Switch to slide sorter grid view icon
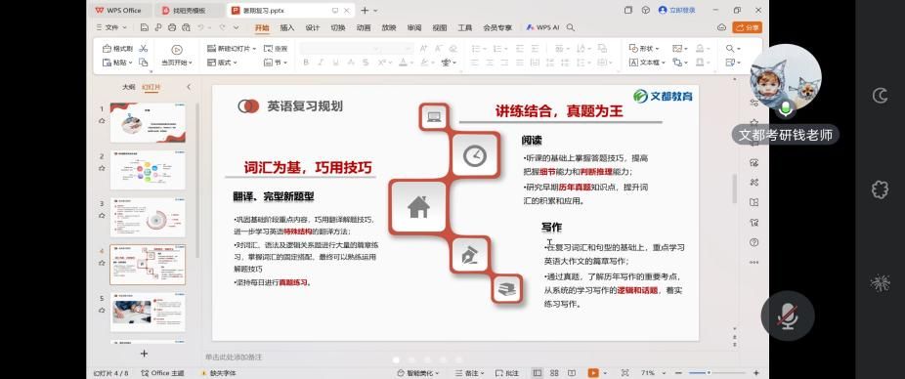This screenshot has height=379, width=905. (x=554, y=373)
